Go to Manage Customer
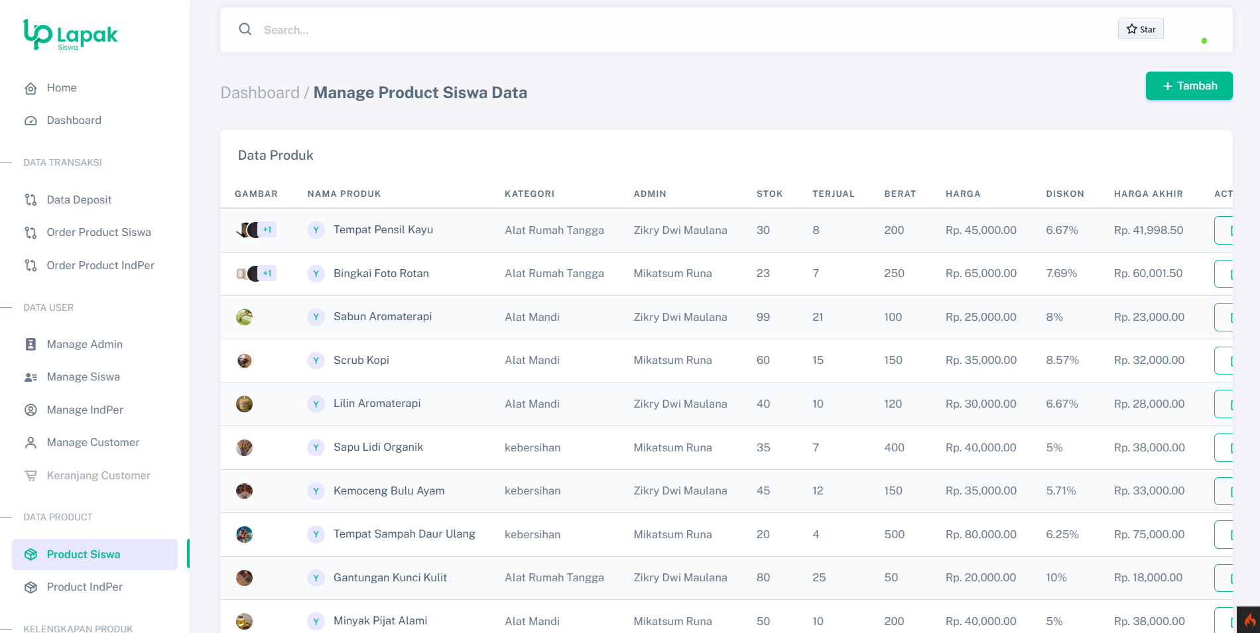The width and height of the screenshot is (1260, 633). 93,443
